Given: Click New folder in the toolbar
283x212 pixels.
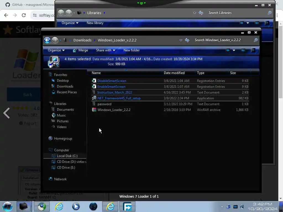Looking at the screenshot, I should 131,50.
